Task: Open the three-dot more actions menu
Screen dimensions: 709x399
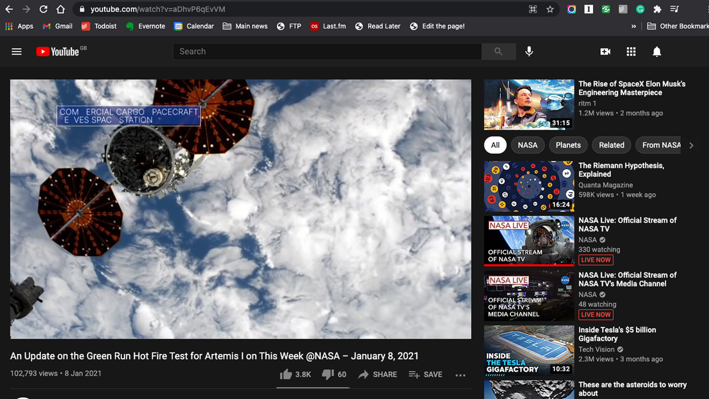Action: coord(460,375)
